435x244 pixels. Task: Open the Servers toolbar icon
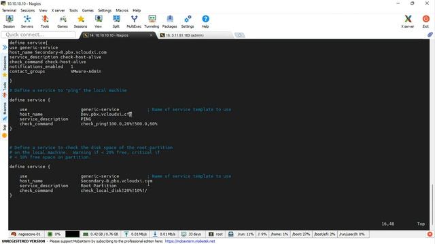coord(27,22)
